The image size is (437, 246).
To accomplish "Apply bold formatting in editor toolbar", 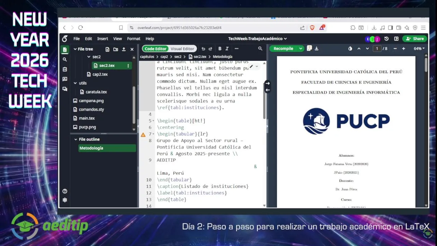I will point(220,49).
